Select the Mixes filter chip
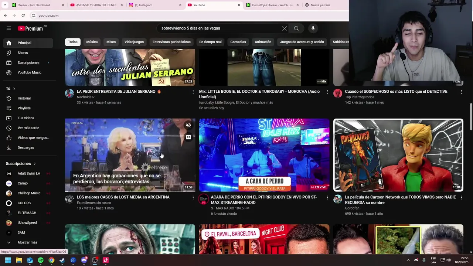The image size is (473, 266). (x=111, y=42)
